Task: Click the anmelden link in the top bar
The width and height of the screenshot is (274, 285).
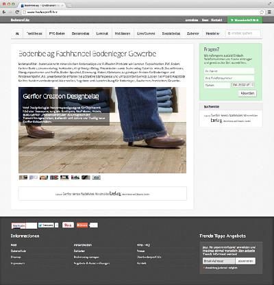Action: [x=192, y=20]
